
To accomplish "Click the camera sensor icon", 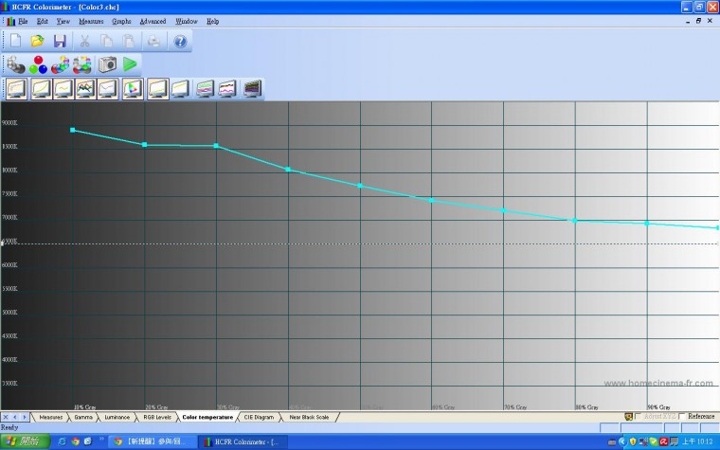I will (x=107, y=64).
